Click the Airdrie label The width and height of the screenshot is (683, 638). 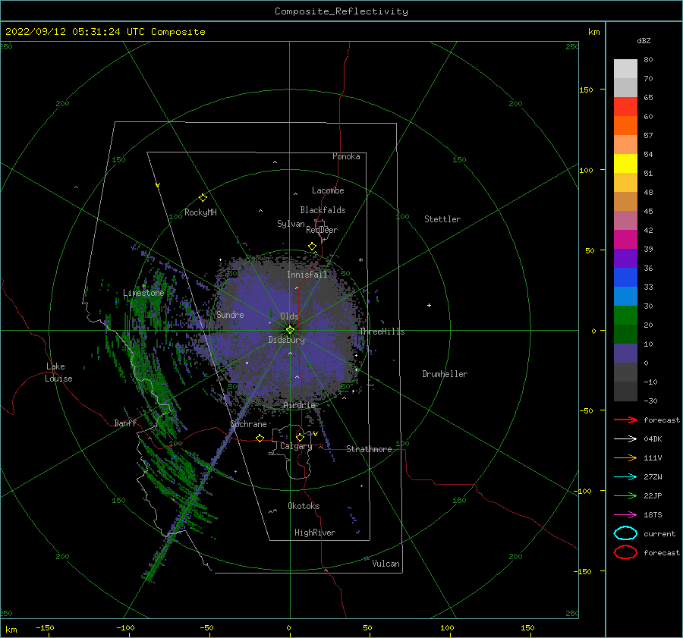[299, 405]
